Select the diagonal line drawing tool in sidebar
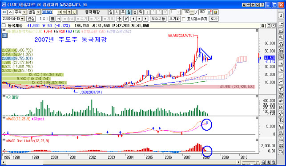The height and width of the screenshot is (168, 286). [x=281, y=76]
